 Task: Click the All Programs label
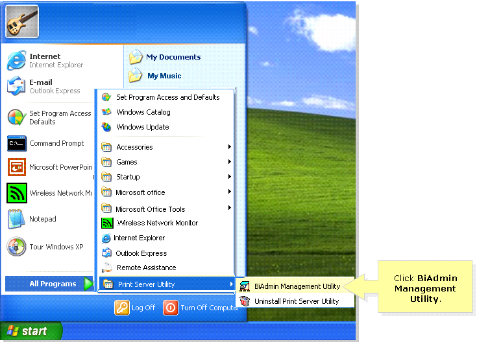tap(53, 284)
